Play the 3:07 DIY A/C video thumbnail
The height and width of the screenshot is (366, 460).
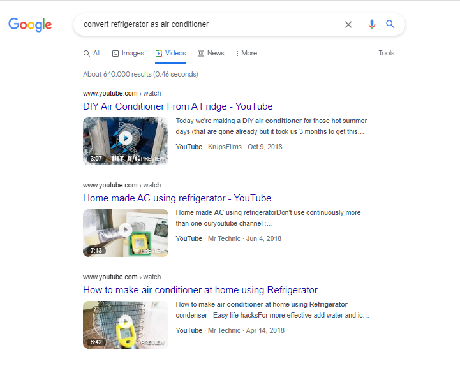click(x=126, y=141)
